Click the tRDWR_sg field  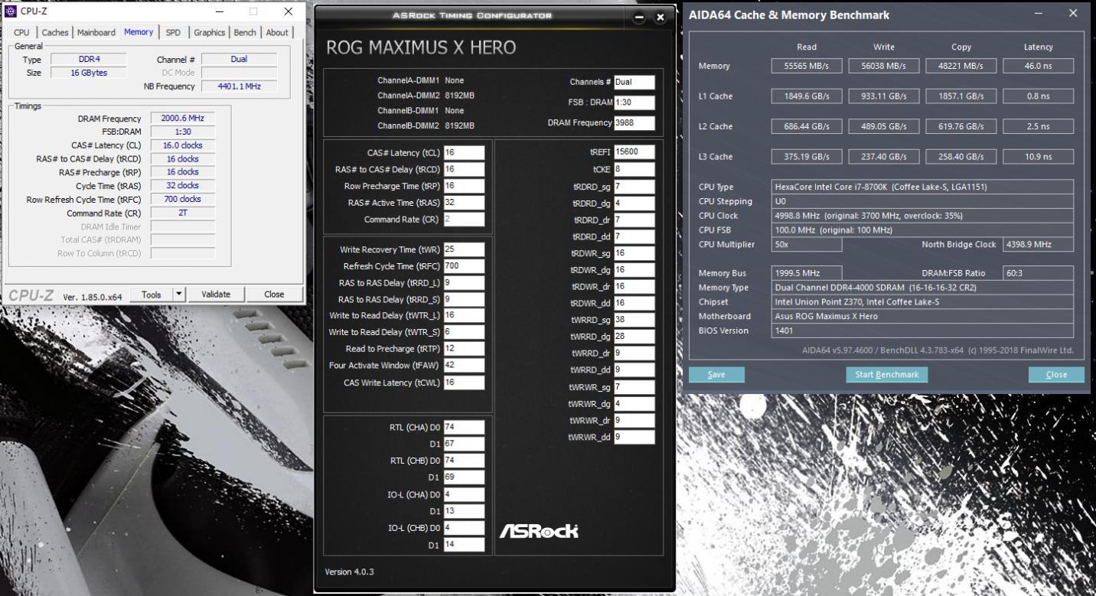(634, 253)
